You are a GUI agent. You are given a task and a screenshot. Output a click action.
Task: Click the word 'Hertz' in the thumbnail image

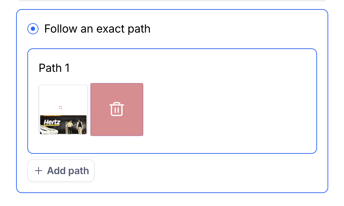point(52,122)
